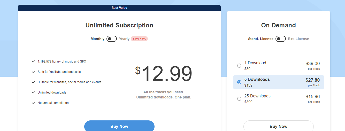Image resolution: width=345 pixels, height=131 pixels.
Task: Click checkmark next to Unlimited downloads
Action: (33, 93)
